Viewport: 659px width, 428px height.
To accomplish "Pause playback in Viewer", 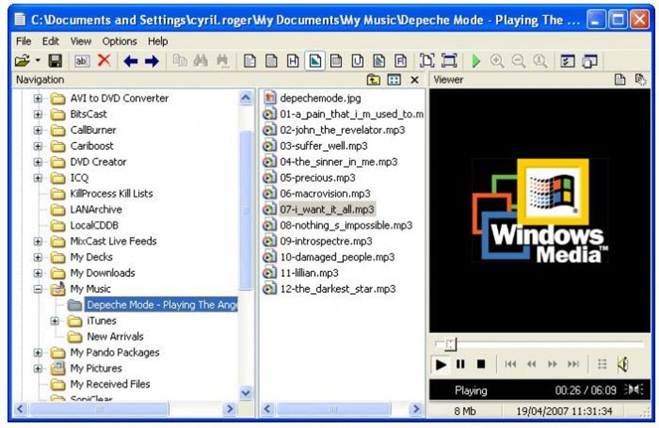I will pyautogui.click(x=461, y=364).
